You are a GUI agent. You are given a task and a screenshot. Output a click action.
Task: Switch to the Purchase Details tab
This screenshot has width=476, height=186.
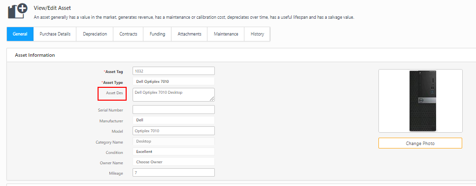pyautogui.click(x=55, y=34)
